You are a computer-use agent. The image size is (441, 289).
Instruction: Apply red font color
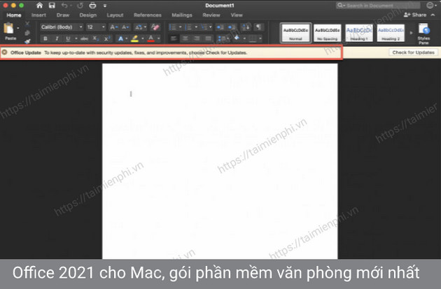151,38
